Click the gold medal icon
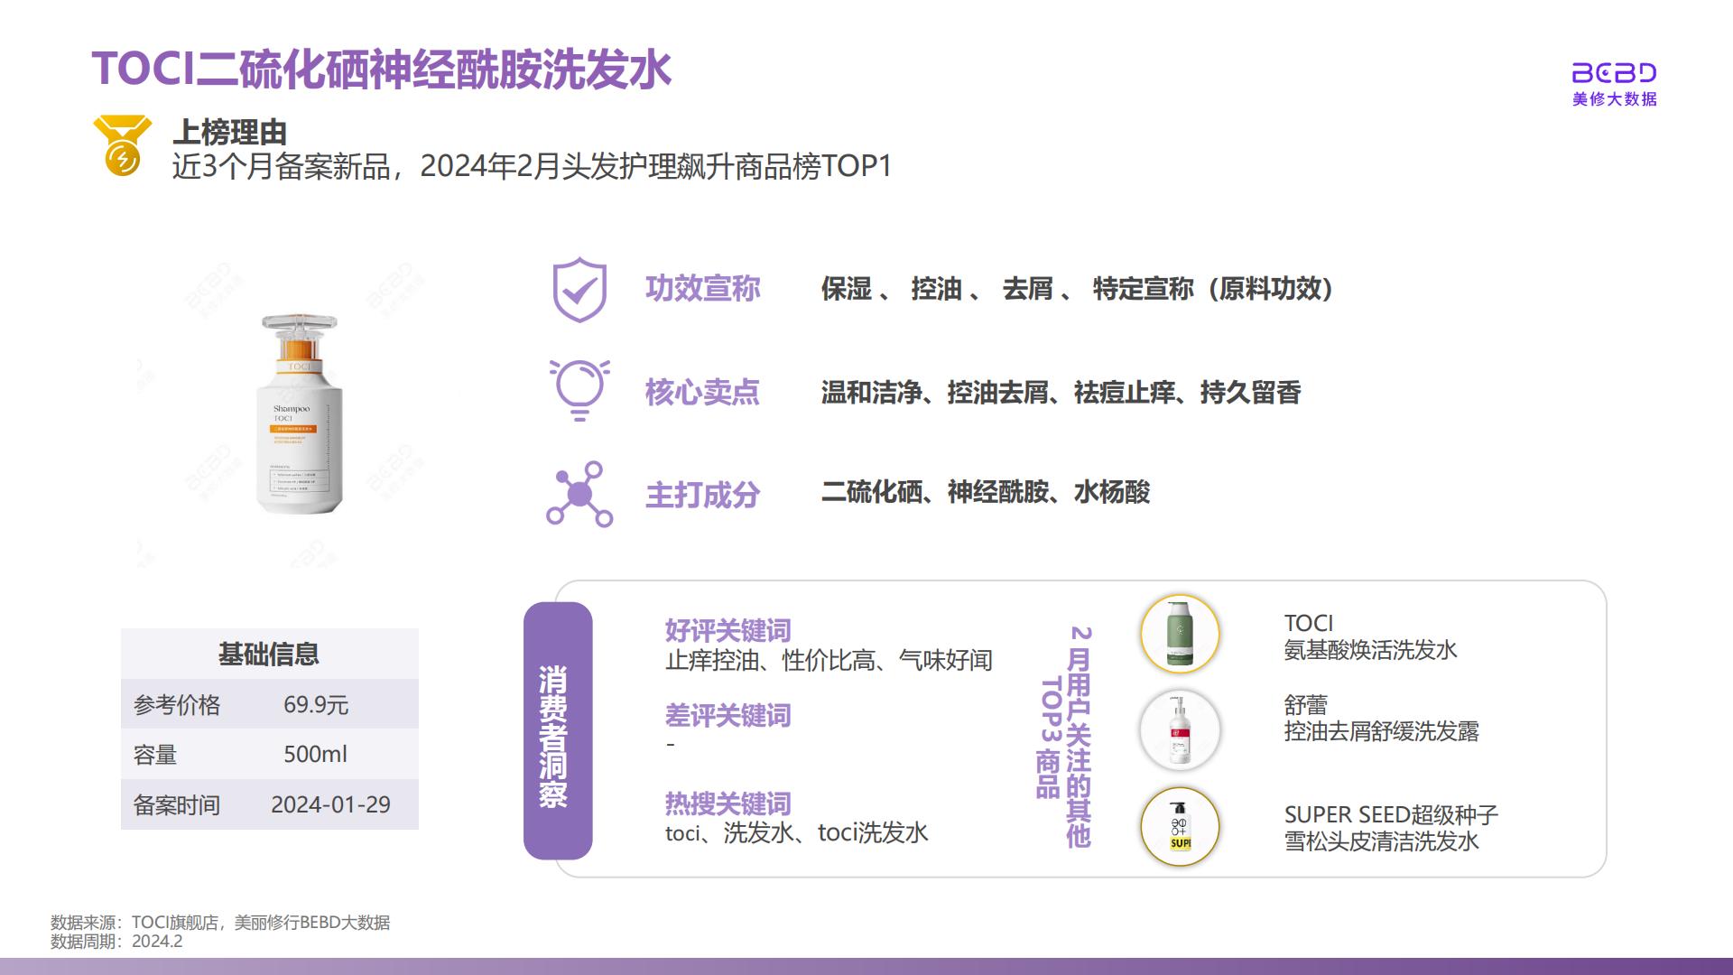This screenshot has width=1733, height=975. click(x=122, y=145)
